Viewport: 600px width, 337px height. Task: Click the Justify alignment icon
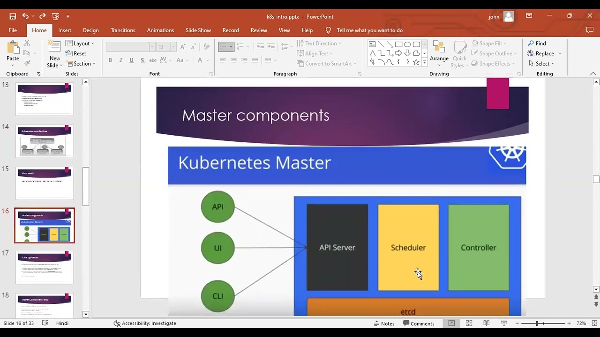(255, 60)
